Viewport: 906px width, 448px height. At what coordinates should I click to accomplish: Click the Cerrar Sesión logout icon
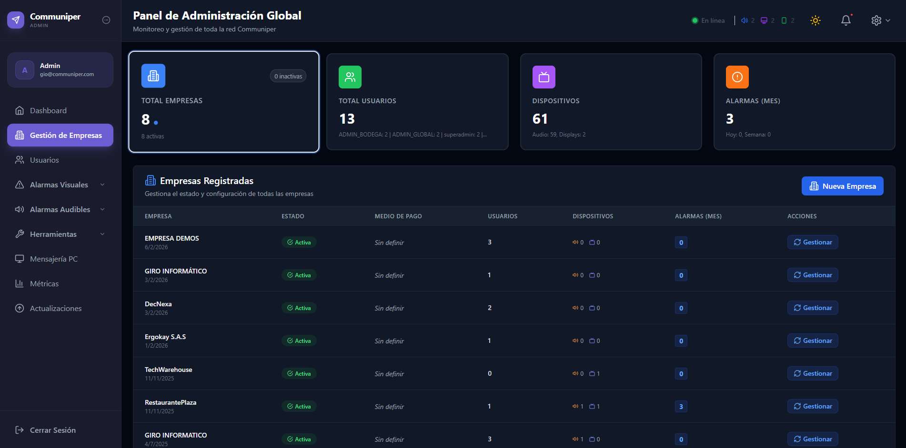20,430
